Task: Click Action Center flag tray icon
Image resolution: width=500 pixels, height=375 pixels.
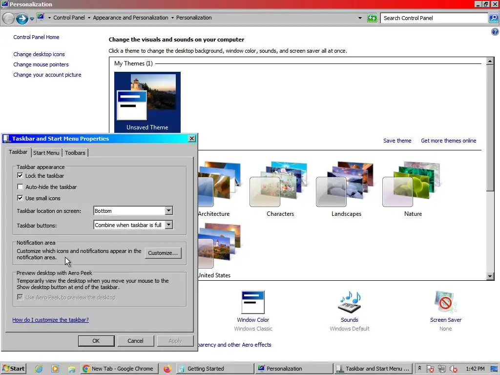Action: (x=430, y=369)
